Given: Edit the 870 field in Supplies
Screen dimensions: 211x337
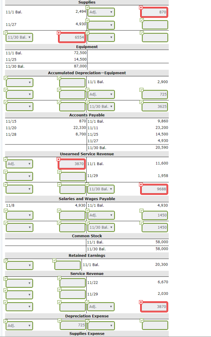Looking at the screenshot, I should click(154, 12).
